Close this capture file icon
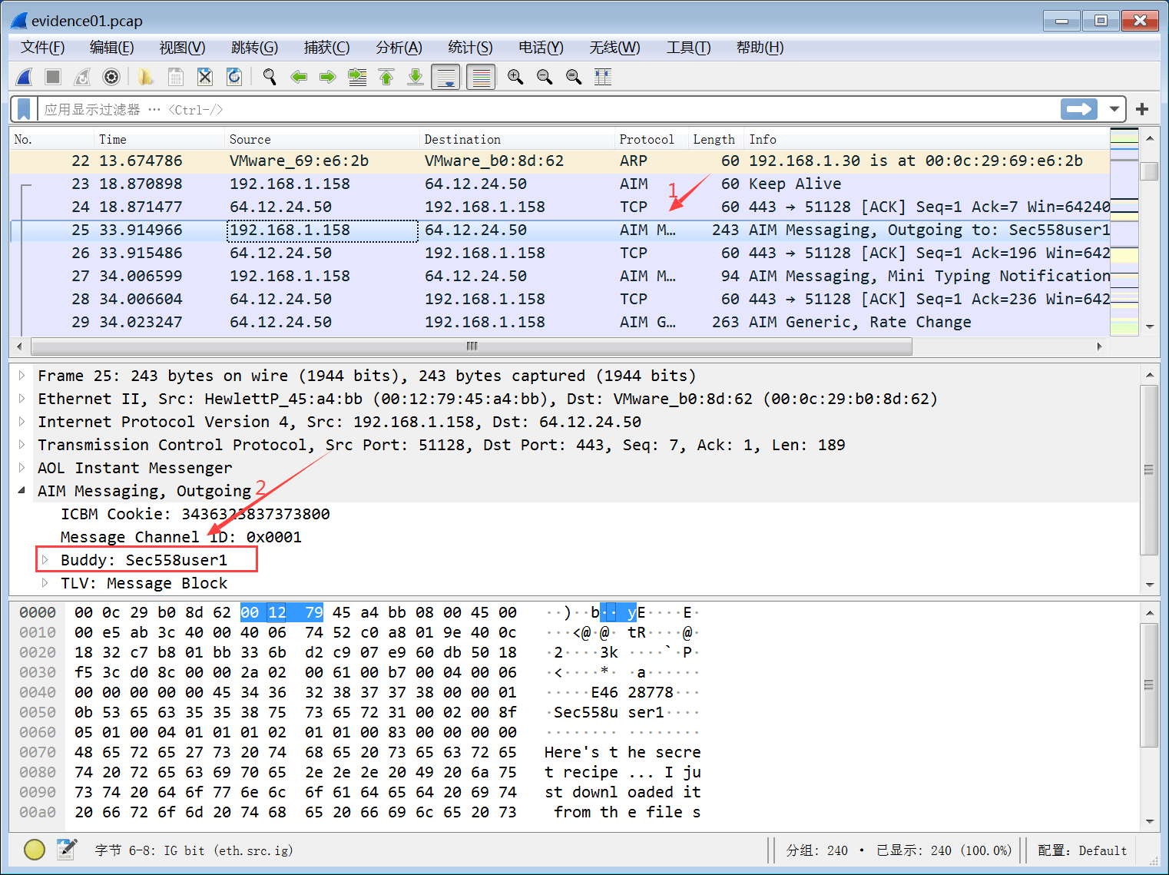1169x875 pixels. [205, 77]
